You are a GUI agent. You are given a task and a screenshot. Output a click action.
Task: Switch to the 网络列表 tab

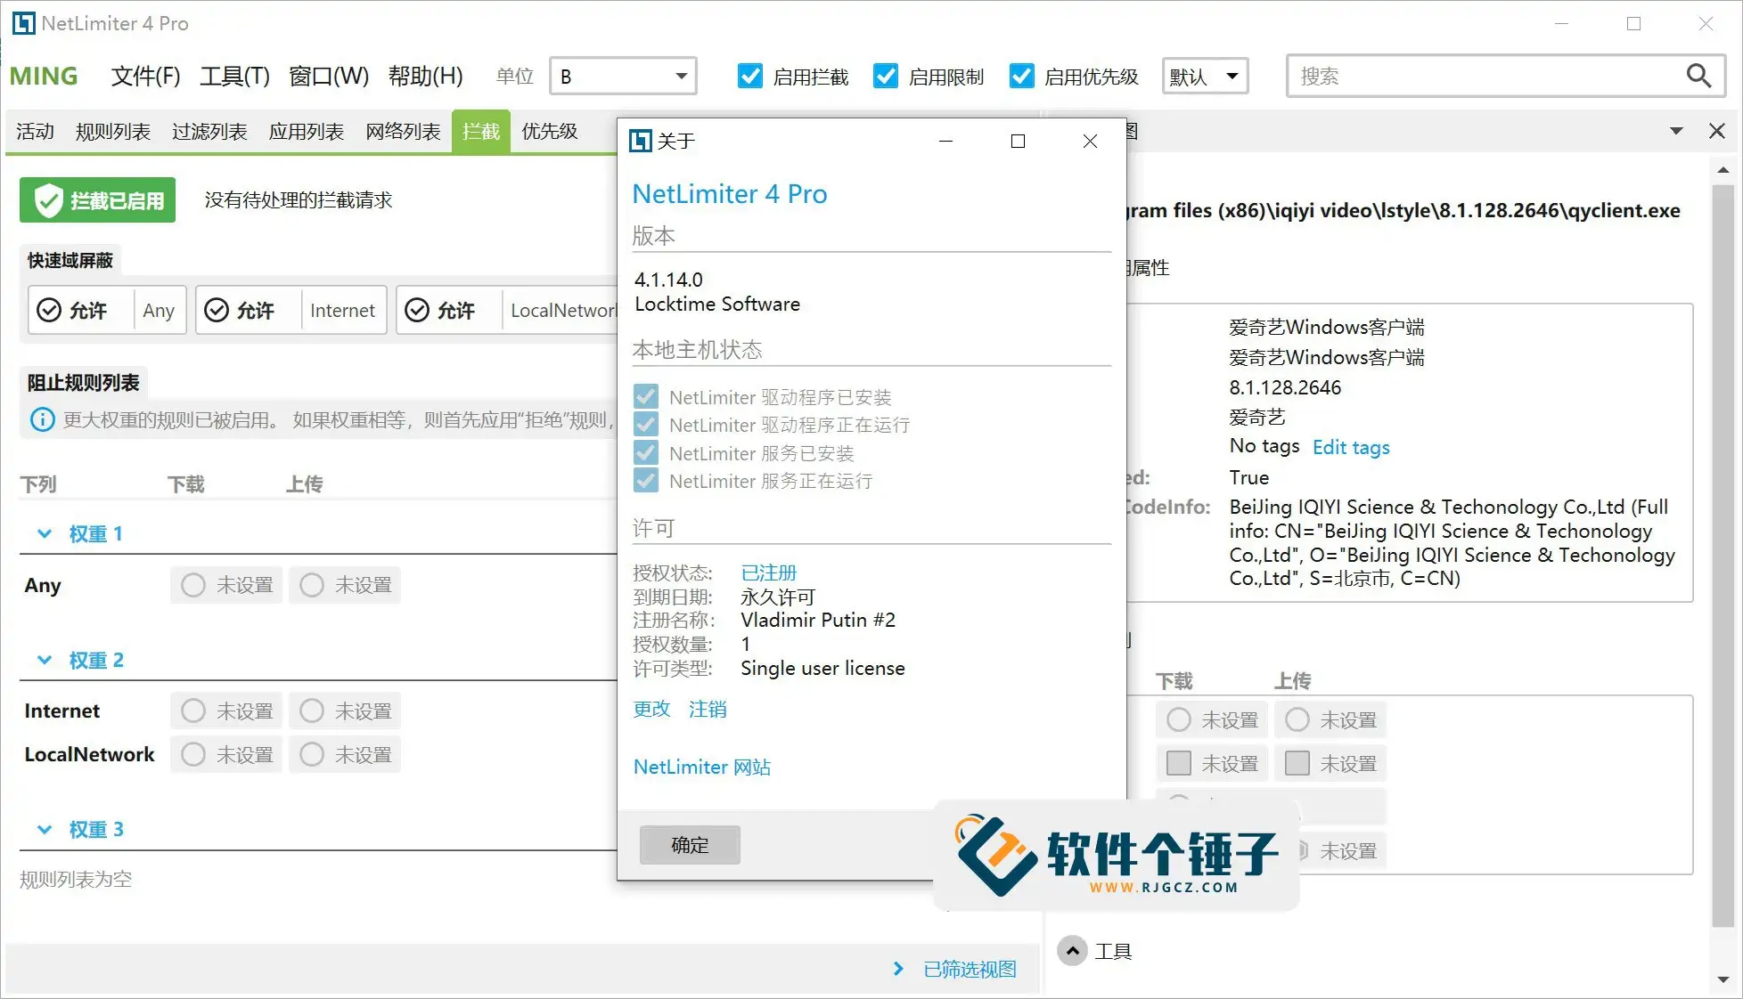[403, 132]
